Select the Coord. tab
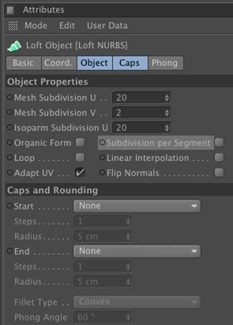The image size is (233, 325). coord(59,63)
